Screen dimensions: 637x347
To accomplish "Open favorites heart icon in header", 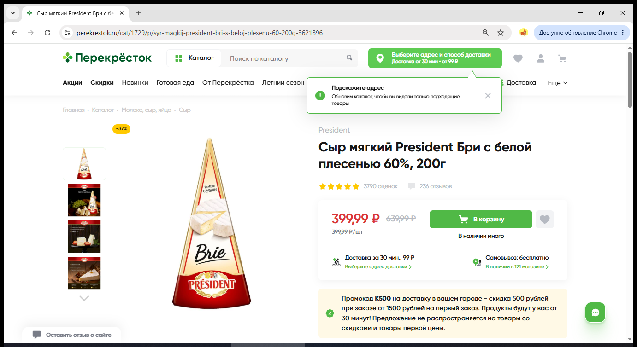I will [518, 58].
